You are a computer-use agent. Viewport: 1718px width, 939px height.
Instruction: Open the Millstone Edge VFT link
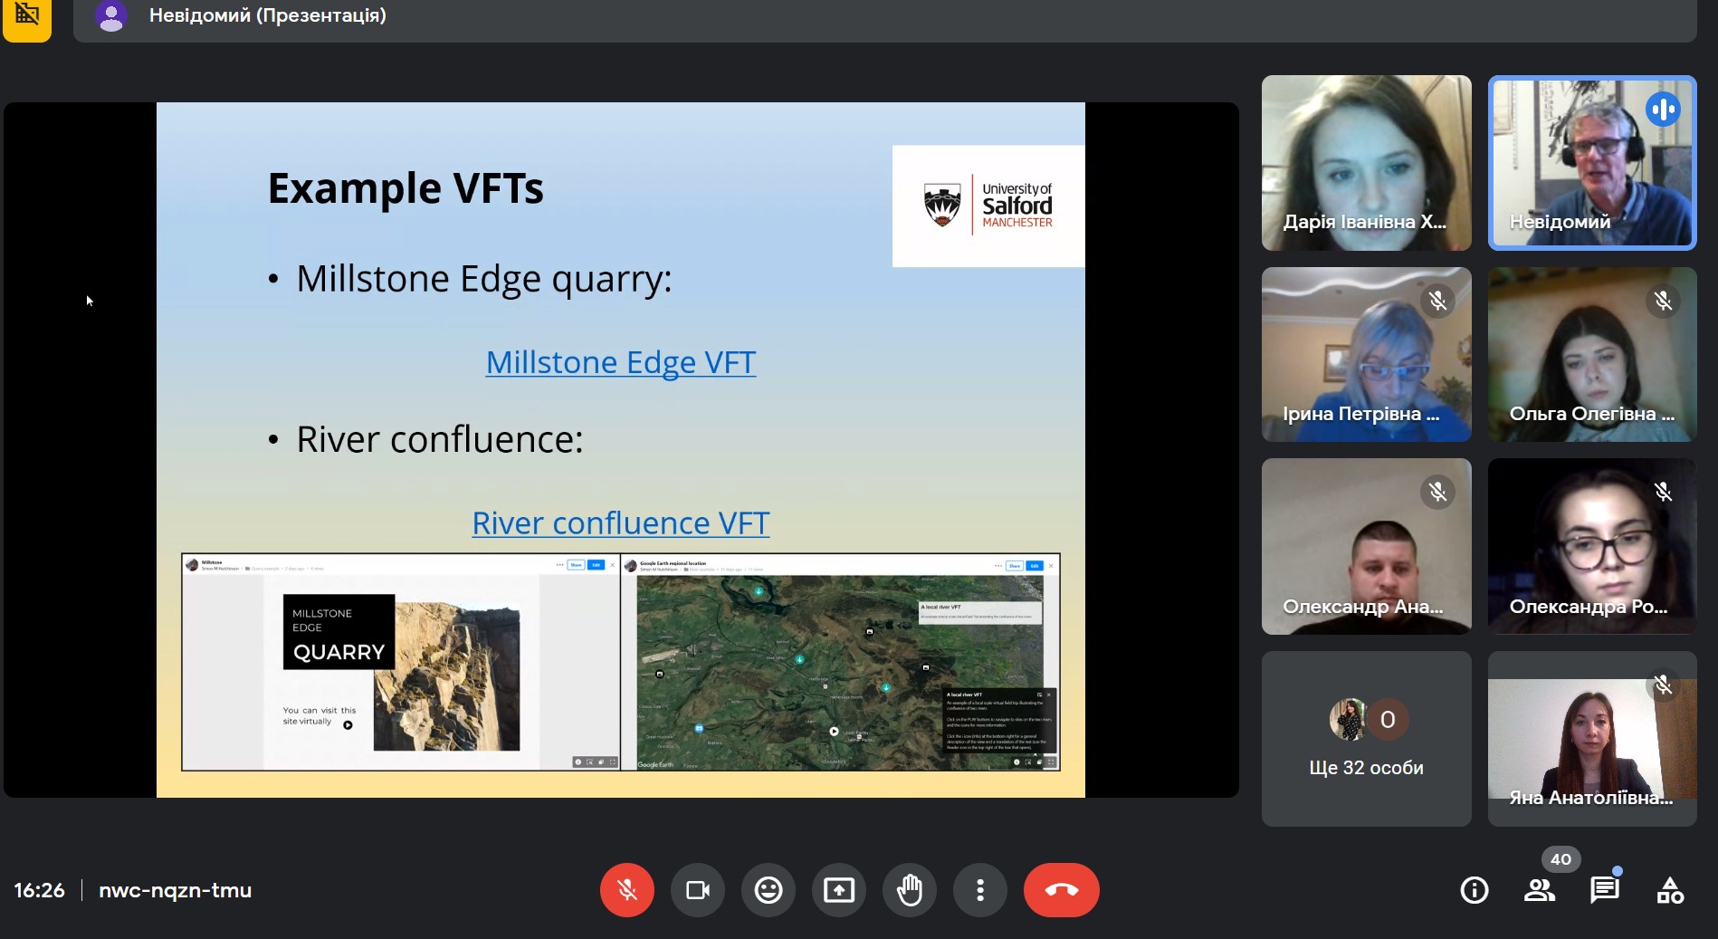[x=621, y=362]
